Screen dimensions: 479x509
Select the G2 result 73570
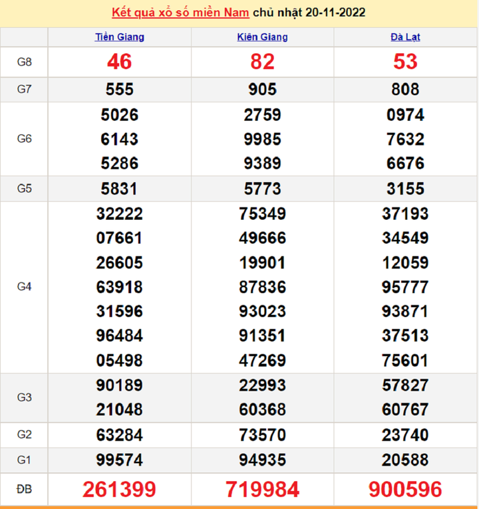pos(262,435)
